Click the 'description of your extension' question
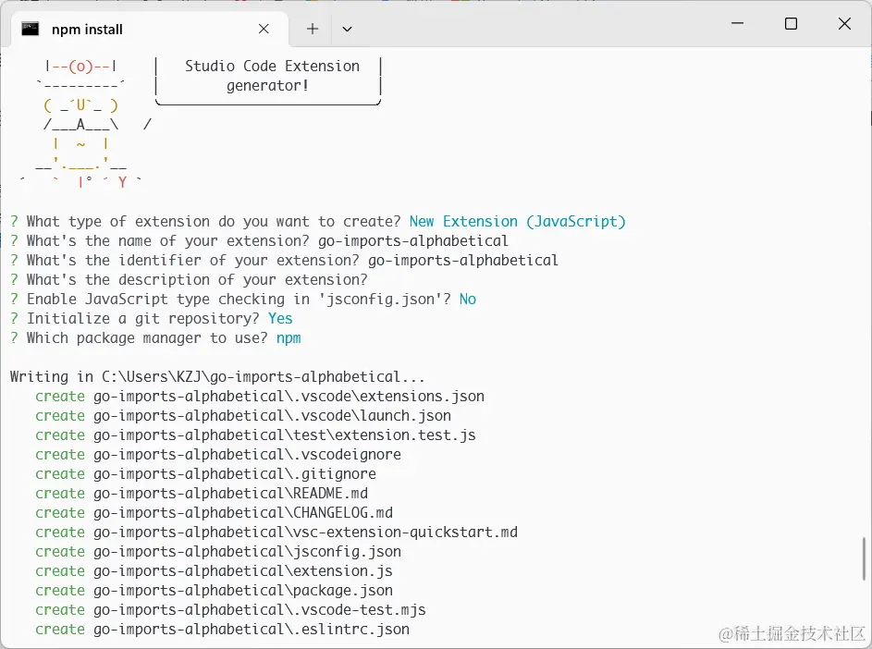This screenshot has height=649, width=872. point(189,280)
